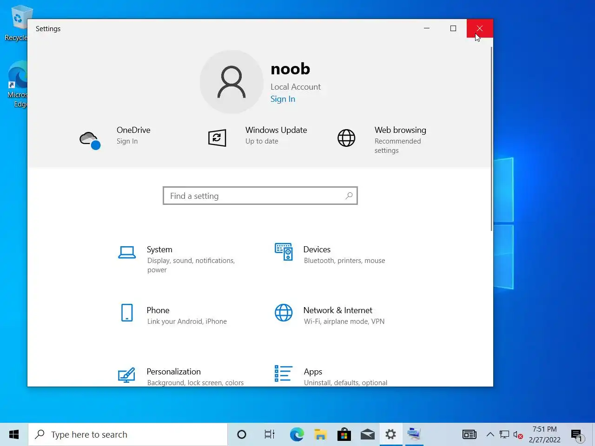Open the Windows Update status text
The height and width of the screenshot is (446, 595).
(262, 141)
